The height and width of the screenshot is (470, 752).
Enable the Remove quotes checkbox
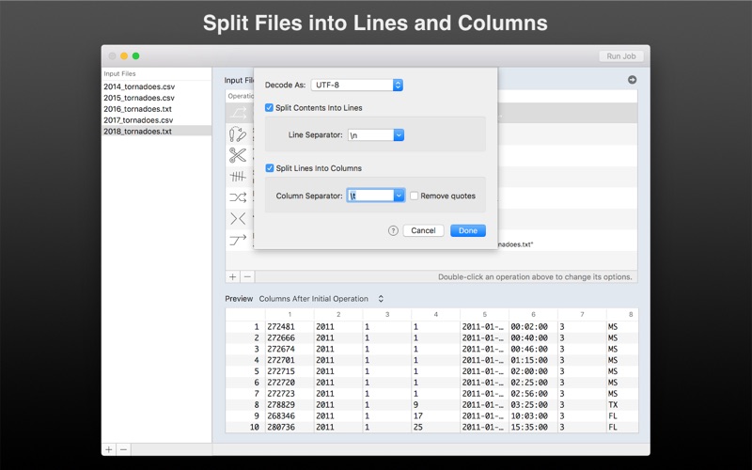pyautogui.click(x=414, y=196)
